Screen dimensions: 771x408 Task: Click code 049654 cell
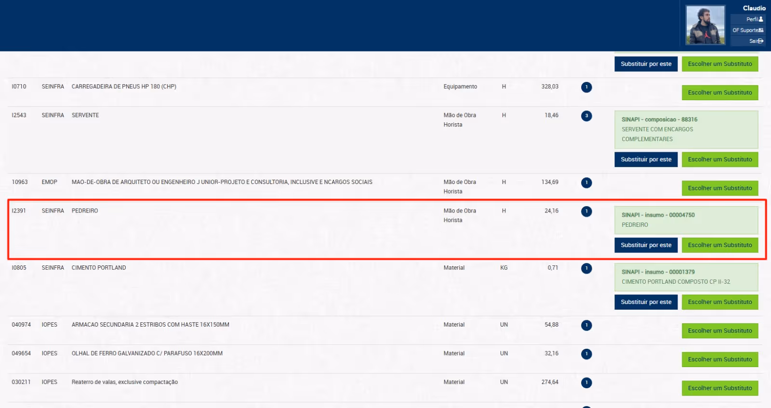click(21, 353)
